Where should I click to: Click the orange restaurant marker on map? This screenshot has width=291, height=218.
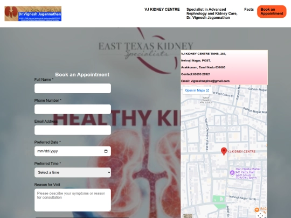[x=257, y=210]
